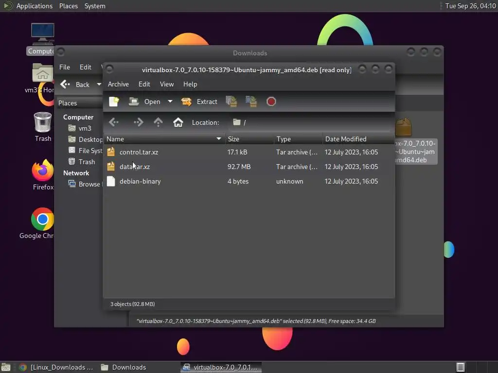Open Edit menu in Downloads window
498x373 pixels.
pyautogui.click(x=85, y=67)
